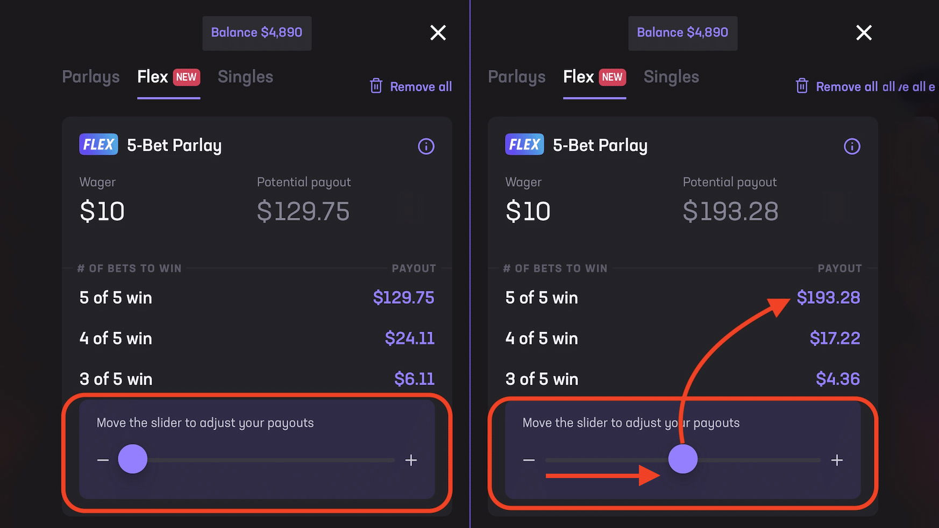This screenshot has width=939, height=528.
Task: Edit the $10 wager in right panel
Action: (x=528, y=211)
